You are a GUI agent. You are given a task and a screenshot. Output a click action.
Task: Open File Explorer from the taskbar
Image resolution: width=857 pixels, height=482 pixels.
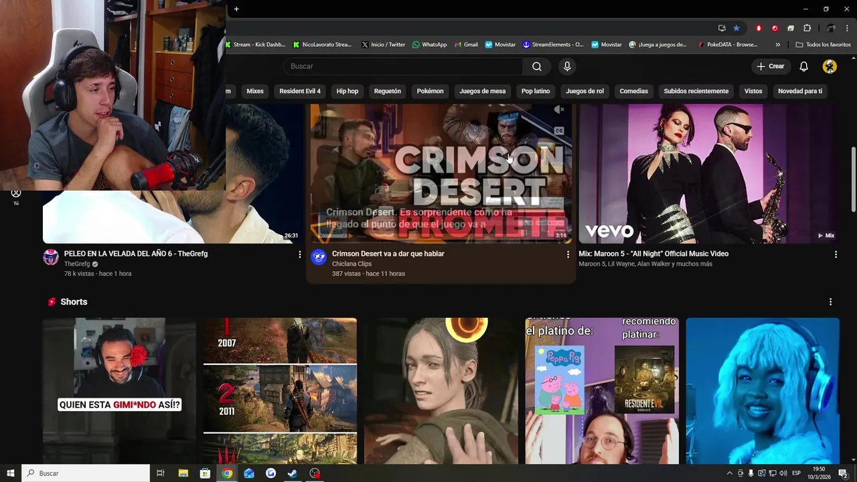point(183,473)
